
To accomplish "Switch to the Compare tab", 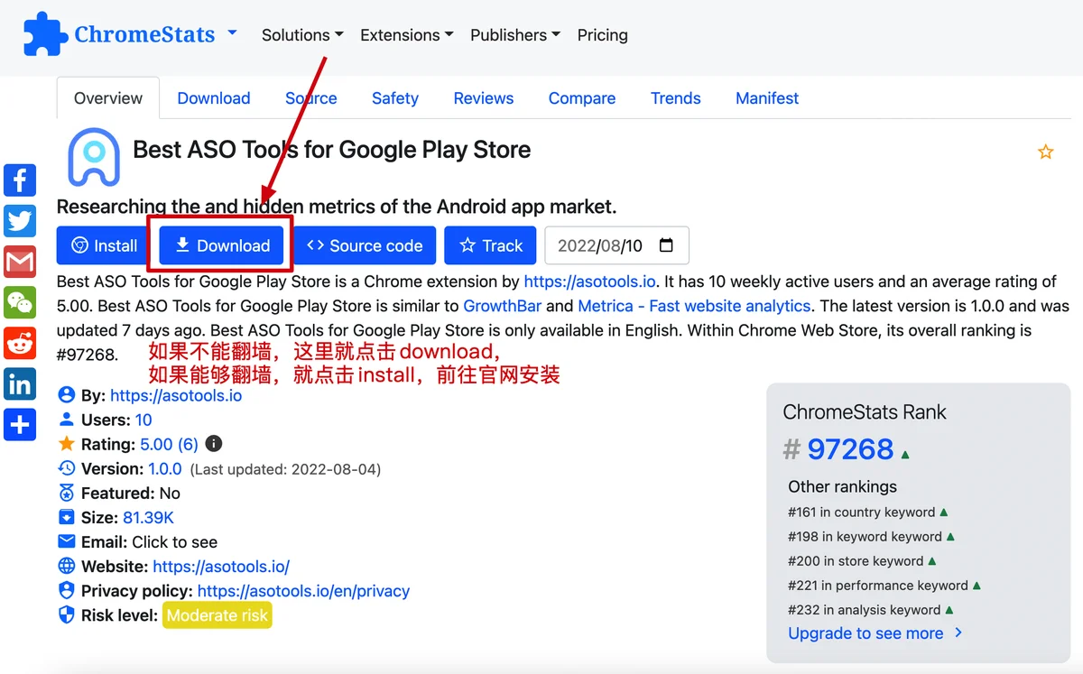I will [582, 98].
